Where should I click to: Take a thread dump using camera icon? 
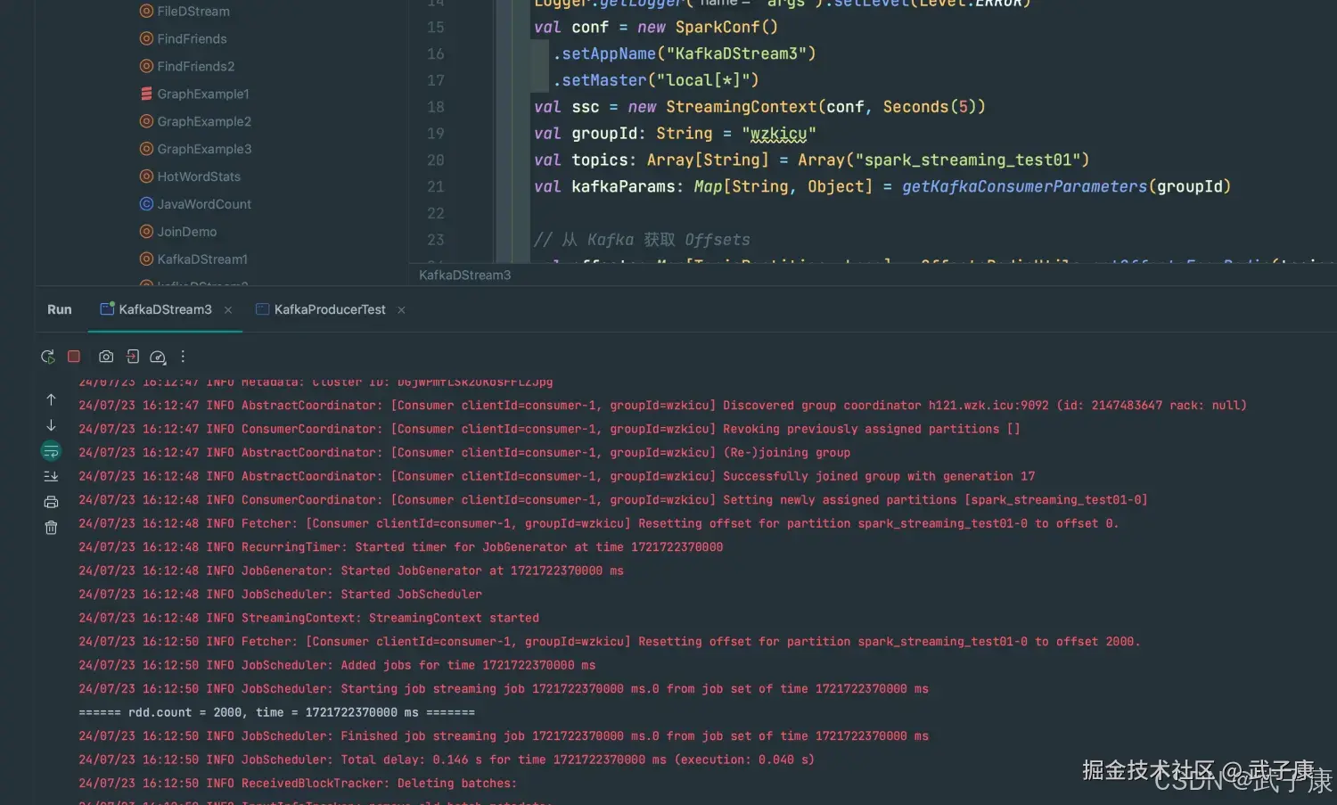click(106, 357)
